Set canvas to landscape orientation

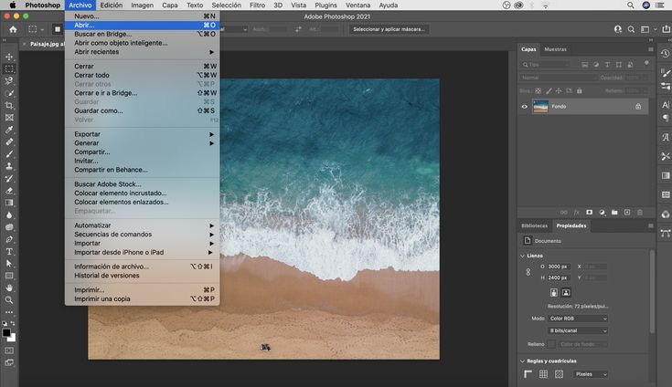pyautogui.click(x=567, y=292)
